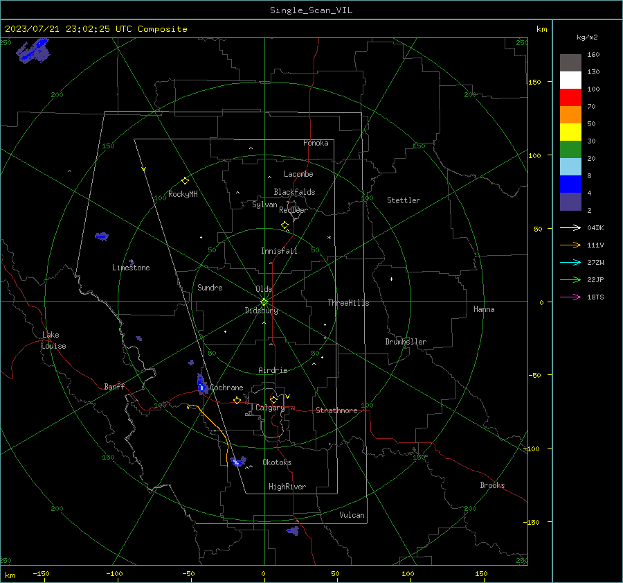Click the Single_Scan_VIL title text
This screenshot has height=583, width=623.
311,10
